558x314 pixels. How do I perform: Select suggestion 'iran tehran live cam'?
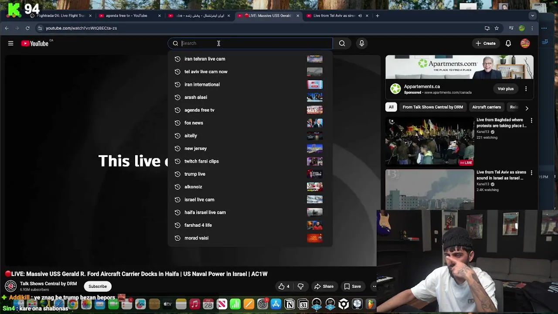(250, 59)
